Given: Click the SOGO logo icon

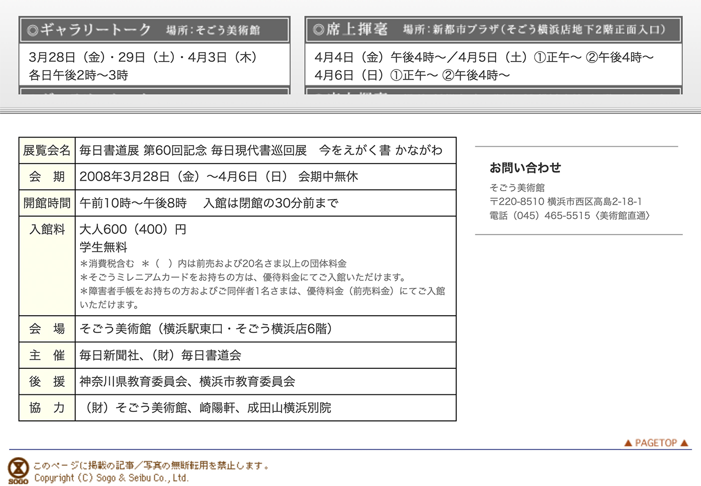Looking at the screenshot, I should coord(18,470).
